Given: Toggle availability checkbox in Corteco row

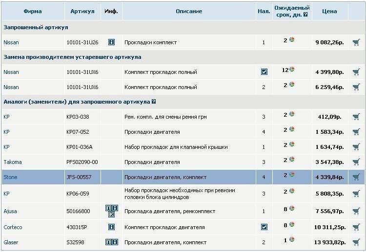Looking at the screenshot, I should [x=264, y=227].
